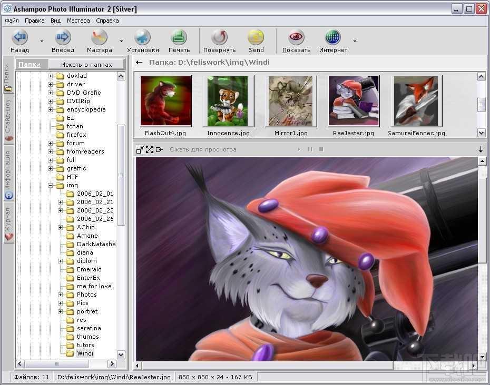This screenshot has height=385, width=490.
Task: Click the Папки link in the panel header
Action: 30,65
